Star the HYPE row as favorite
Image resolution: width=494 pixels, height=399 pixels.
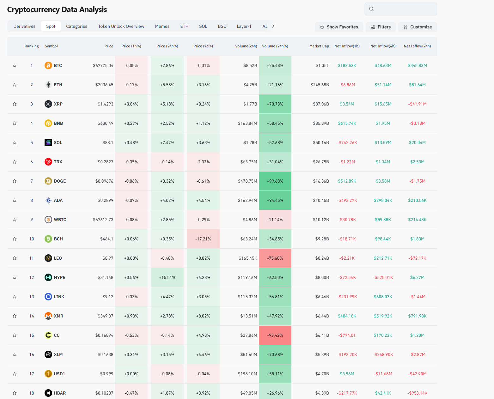(x=15, y=277)
